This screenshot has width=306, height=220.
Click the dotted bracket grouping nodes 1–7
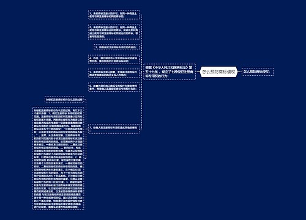[x=141, y=71]
